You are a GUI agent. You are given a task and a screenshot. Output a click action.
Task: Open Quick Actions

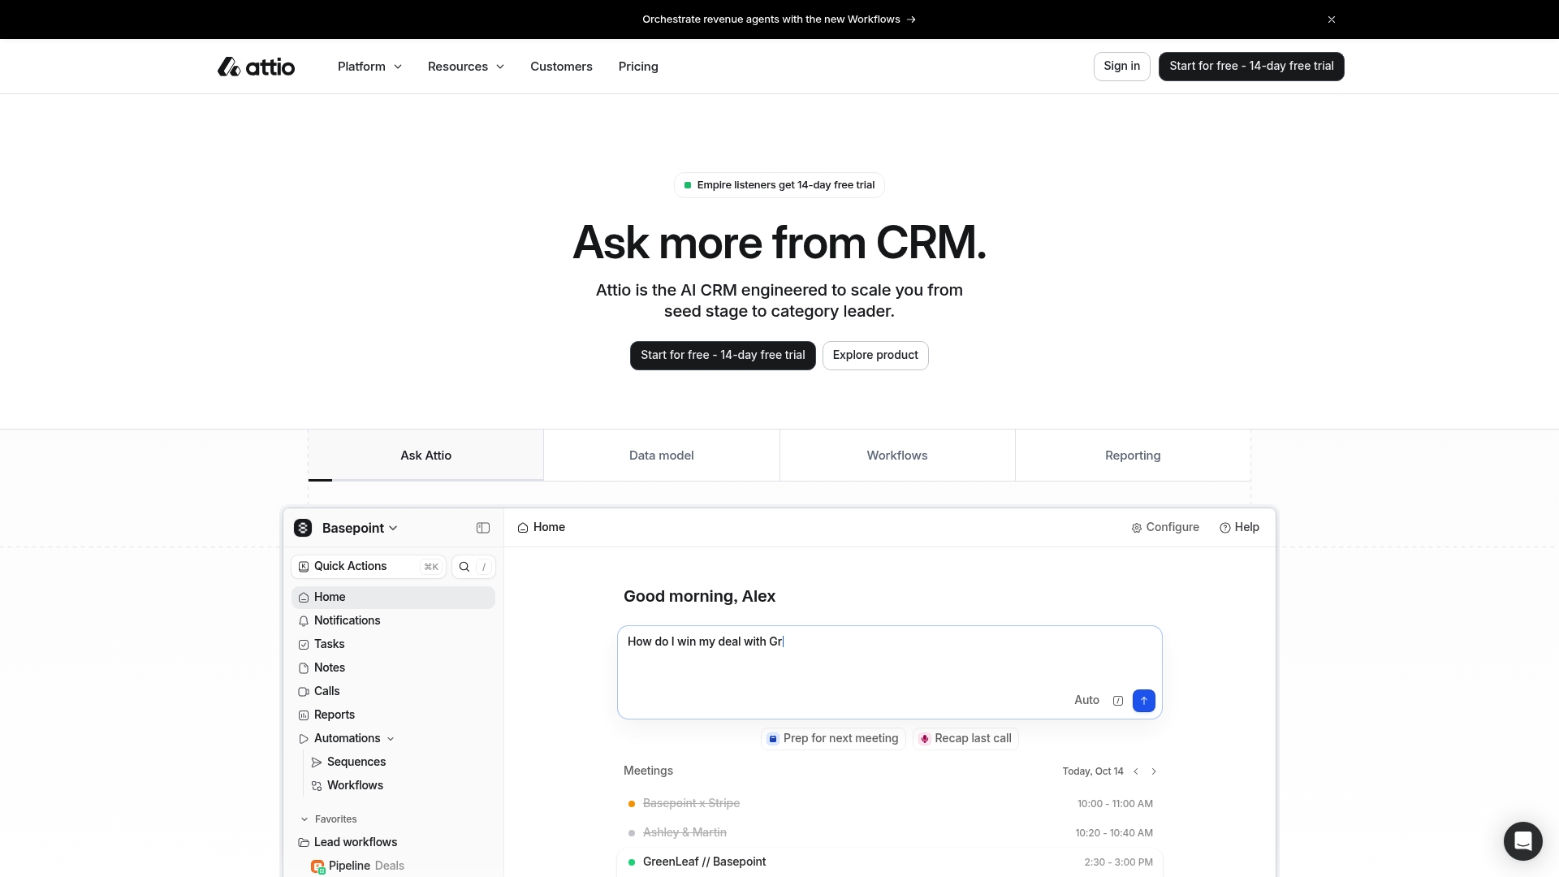[x=369, y=567]
